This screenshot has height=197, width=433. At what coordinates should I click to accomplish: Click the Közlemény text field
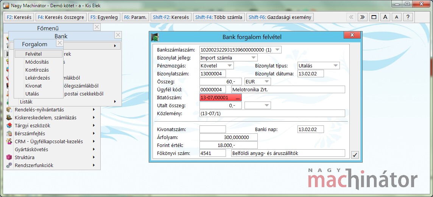coord(272,113)
